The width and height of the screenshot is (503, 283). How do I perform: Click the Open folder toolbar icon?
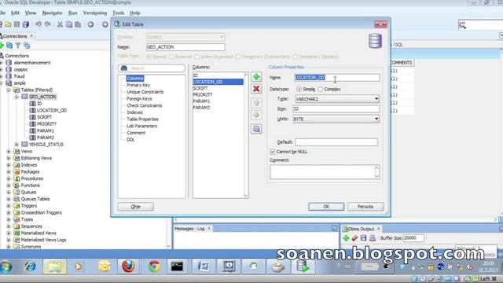click(x=8, y=24)
